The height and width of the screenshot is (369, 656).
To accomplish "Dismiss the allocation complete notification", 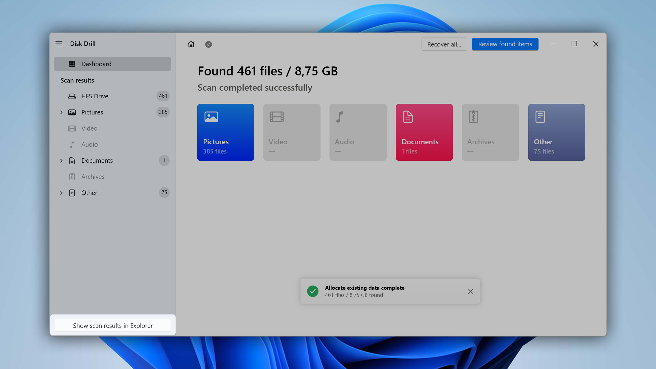I will 470,291.
